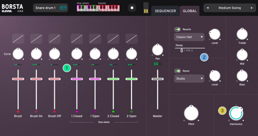Click the 1 Open volume fader handle
This screenshot has width=258, height=136.
click(x=95, y=79)
